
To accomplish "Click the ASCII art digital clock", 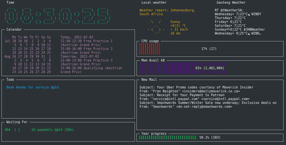I will click(x=56, y=16).
